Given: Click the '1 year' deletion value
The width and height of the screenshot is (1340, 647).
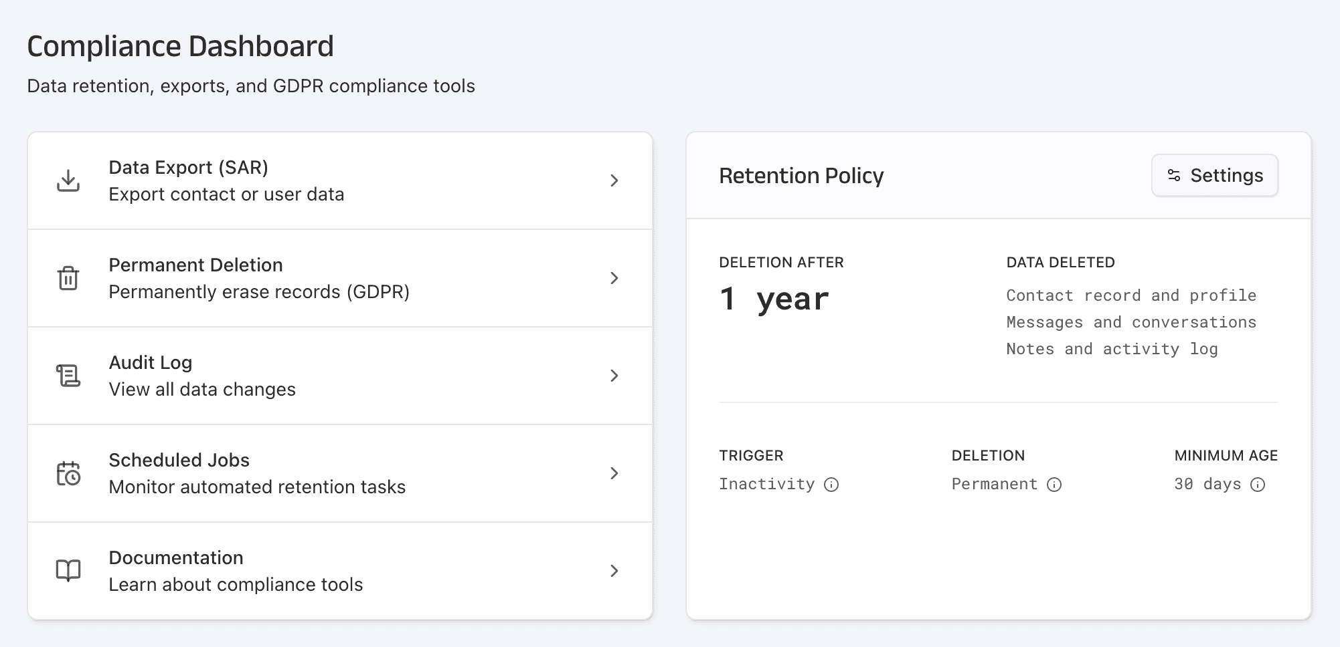Looking at the screenshot, I should pyautogui.click(x=774, y=299).
